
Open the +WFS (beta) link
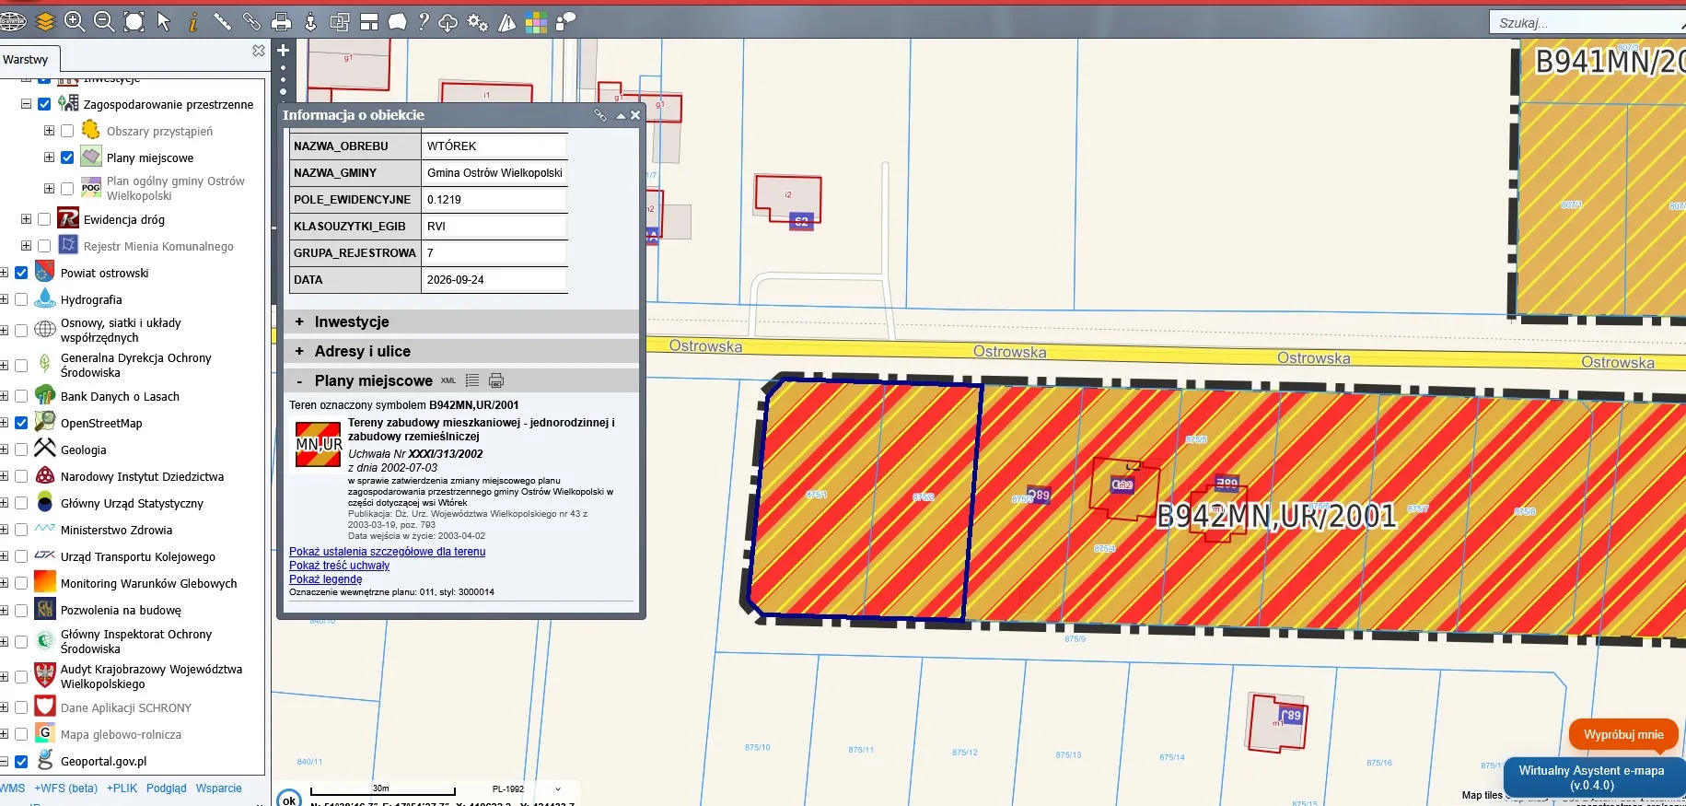(x=66, y=788)
